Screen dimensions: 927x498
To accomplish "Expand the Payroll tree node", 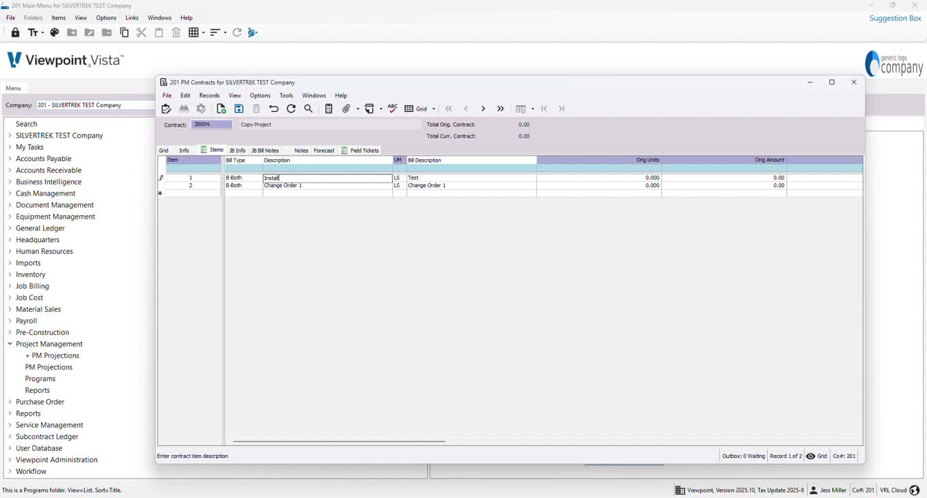I will pyautogui.click(x=10, y=321).
